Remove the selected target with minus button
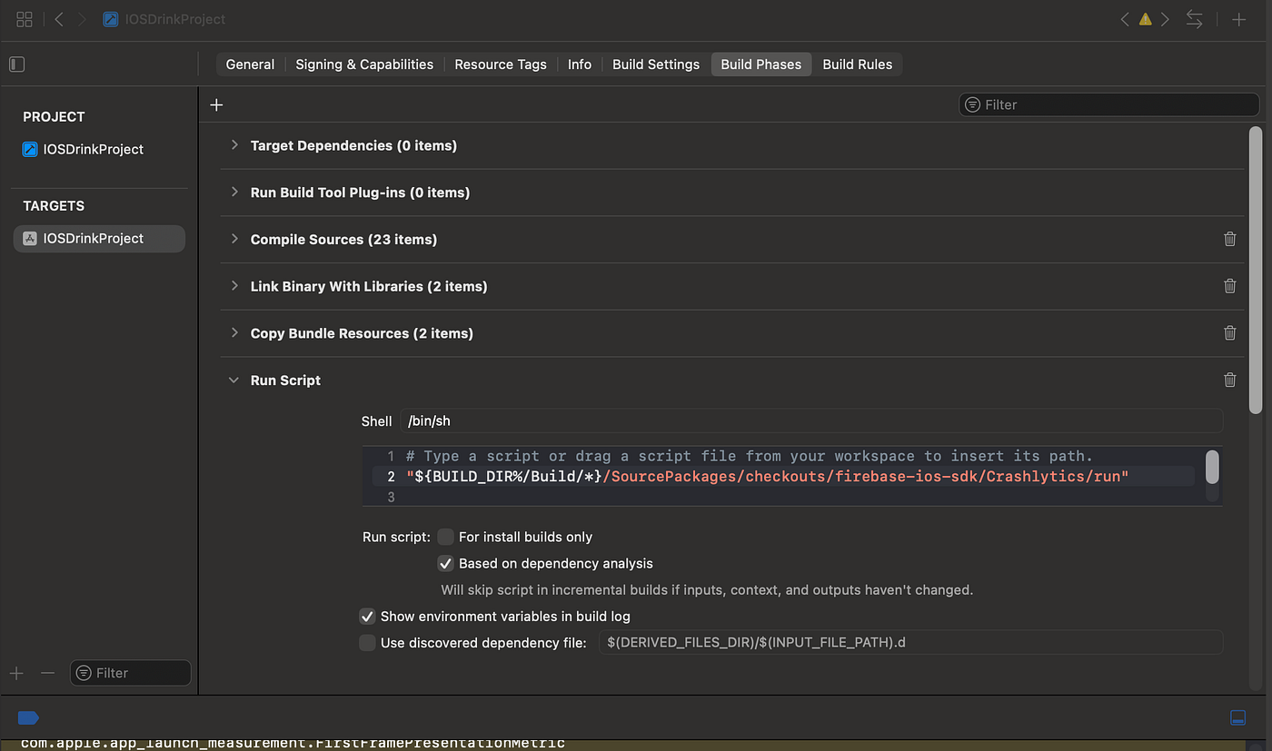Image resolution: width=1272 pixels, height=751 pixels. [x=48, y=673]
